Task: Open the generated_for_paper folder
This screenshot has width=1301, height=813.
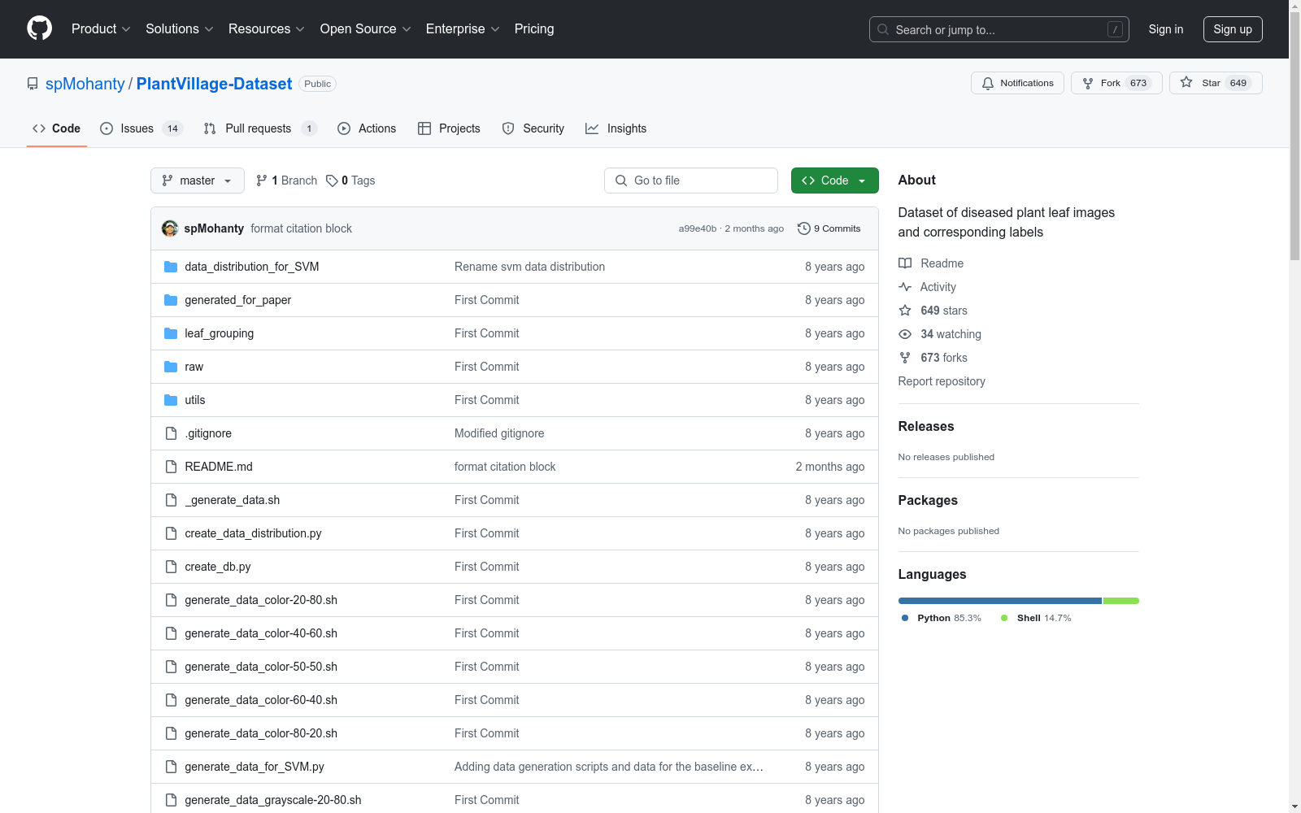Action: (237, 300)
